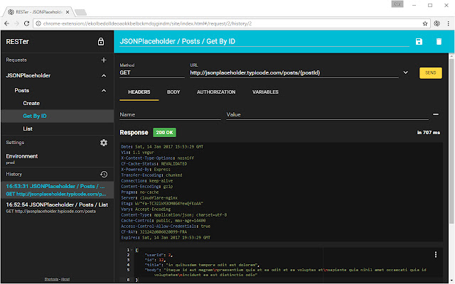Click the History clock icon
The height and width of the screenshot is (284, 455).
[x=104, y=174]
